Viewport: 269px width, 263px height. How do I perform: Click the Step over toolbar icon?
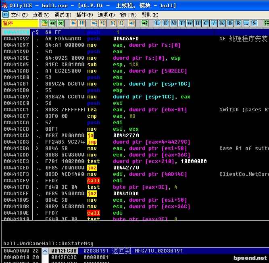coord(102,23)
